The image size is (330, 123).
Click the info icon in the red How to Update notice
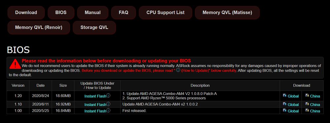click(x=178, y=70)
